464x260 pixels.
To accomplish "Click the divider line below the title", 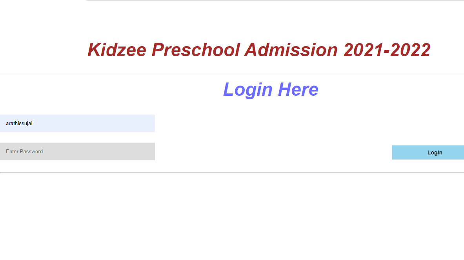I will click(232, 73).
